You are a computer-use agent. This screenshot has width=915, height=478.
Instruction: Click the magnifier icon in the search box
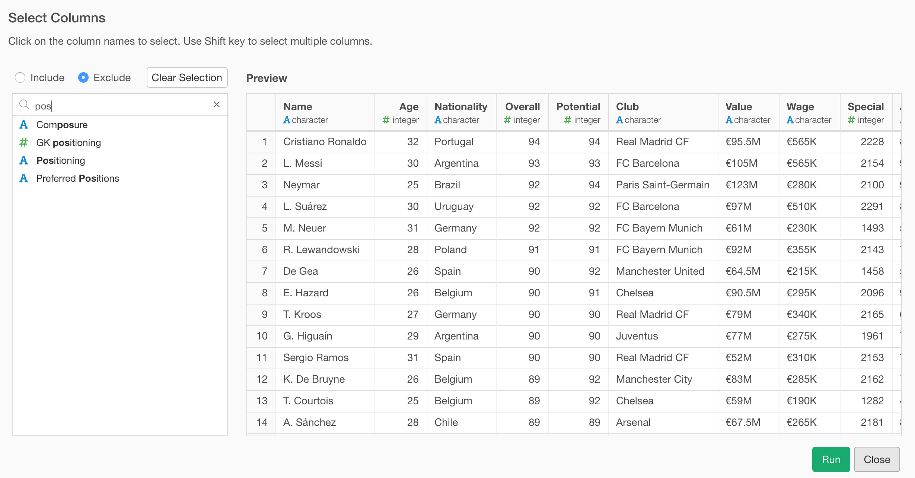[24, 105]
